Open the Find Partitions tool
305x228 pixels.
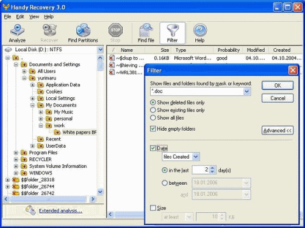tap(83, 33)
